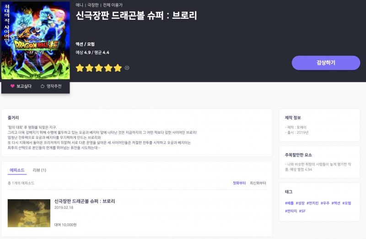Image resolution: width=366 pixels, height=239 pixels.
Task: Click the fourth rating star
Action: [x=108, y=68]
